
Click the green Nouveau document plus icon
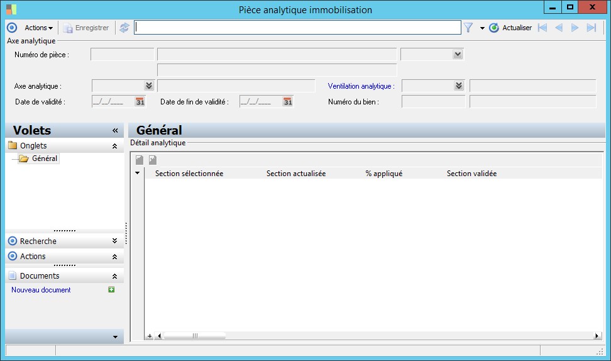click(111, 290)
